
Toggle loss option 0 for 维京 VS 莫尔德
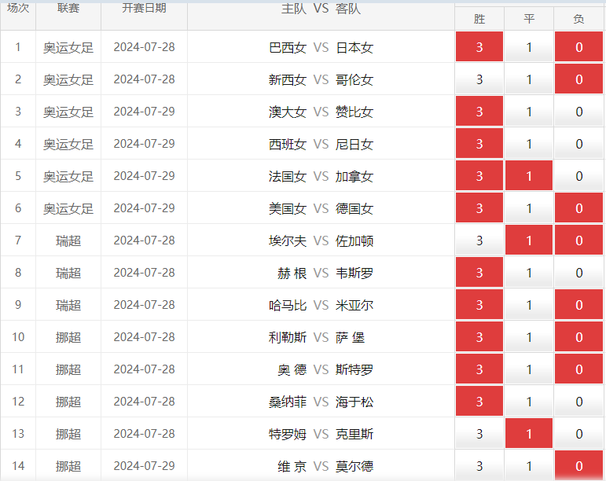click(x=578, y=465)
